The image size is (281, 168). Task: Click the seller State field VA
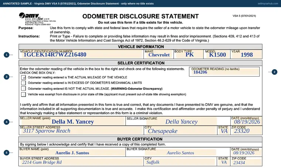point(223,130)
